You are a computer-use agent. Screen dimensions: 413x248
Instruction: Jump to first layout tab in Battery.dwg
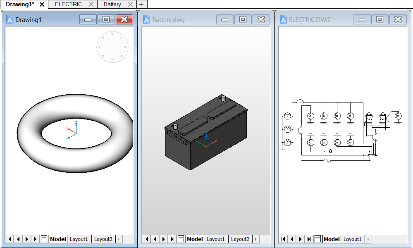(x=146, y=239)
